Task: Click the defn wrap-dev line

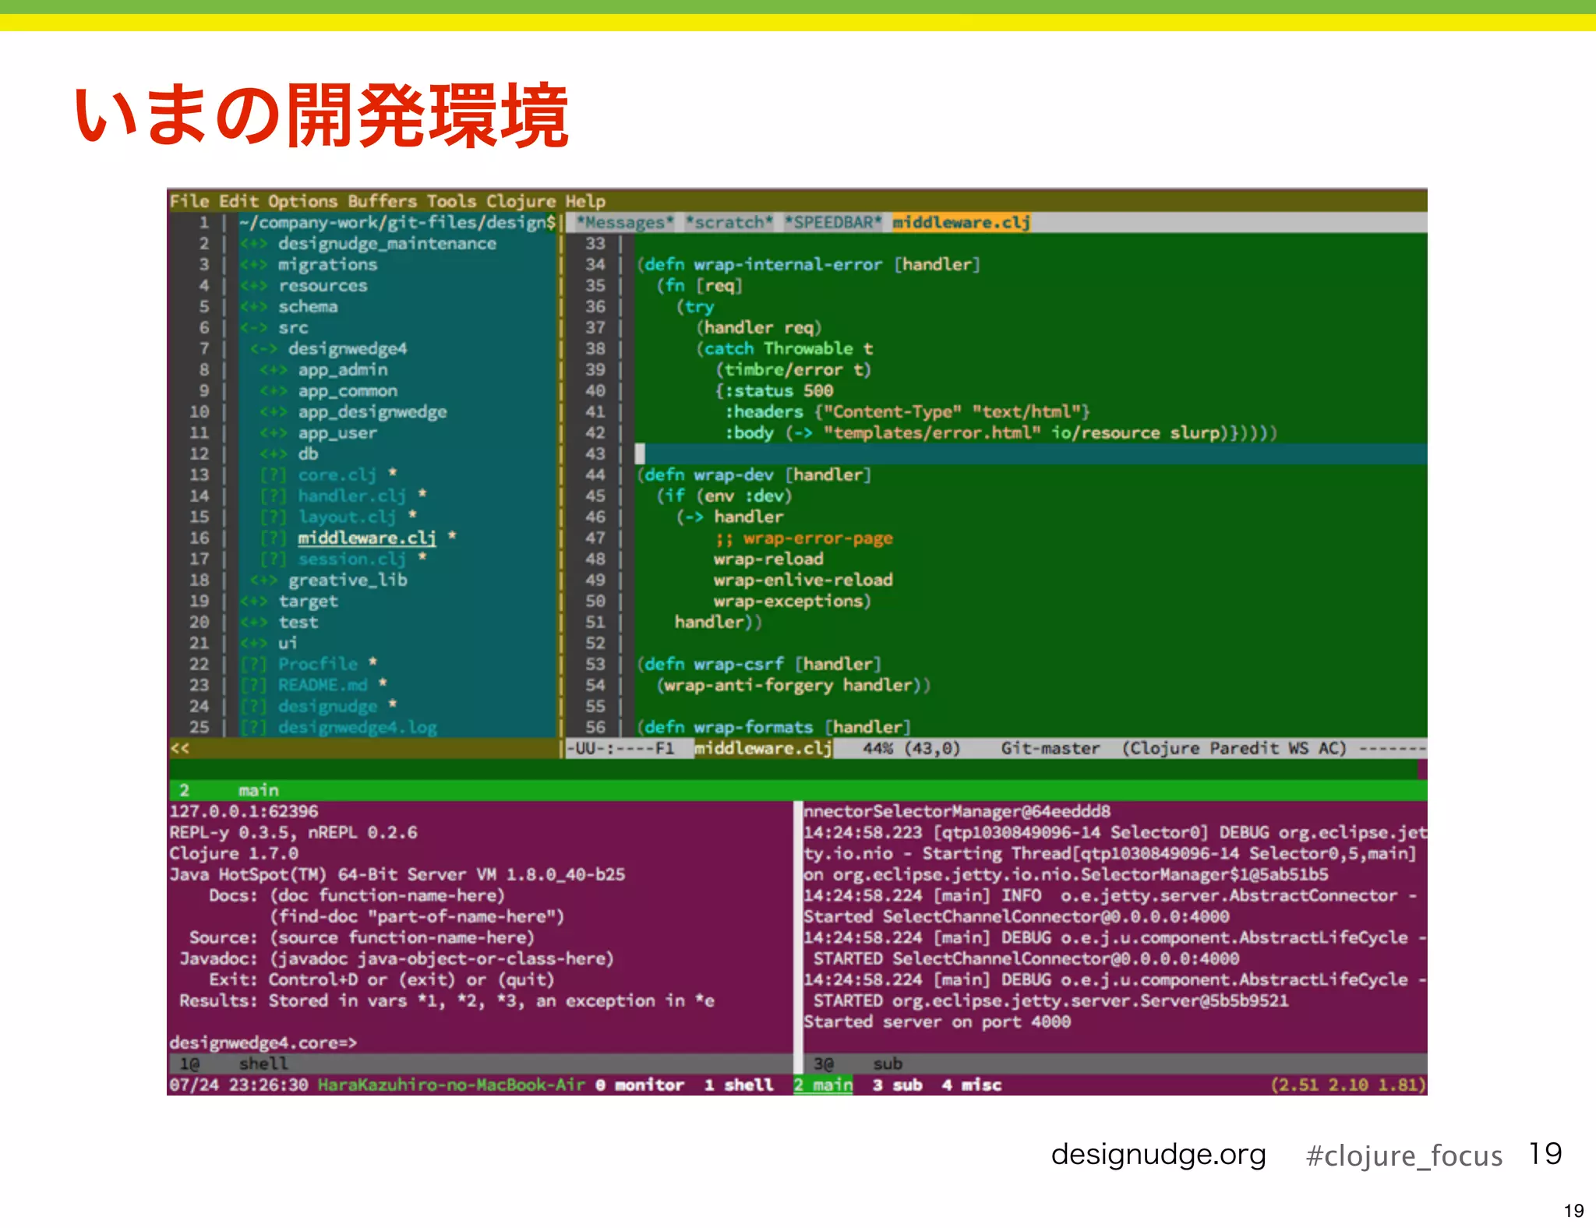Action: 754,475
